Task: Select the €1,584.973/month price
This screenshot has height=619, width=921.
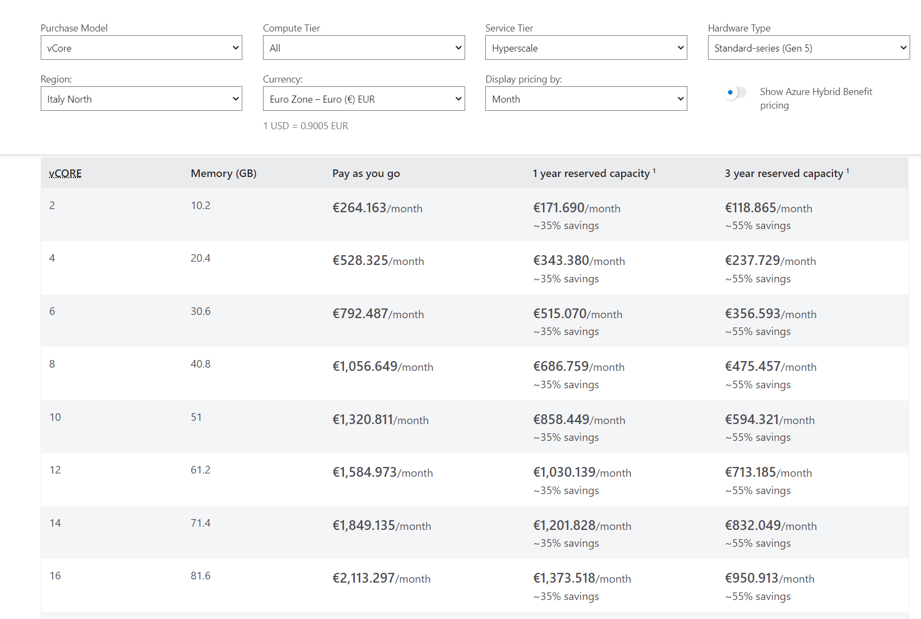Action: [x=383, y=472]
